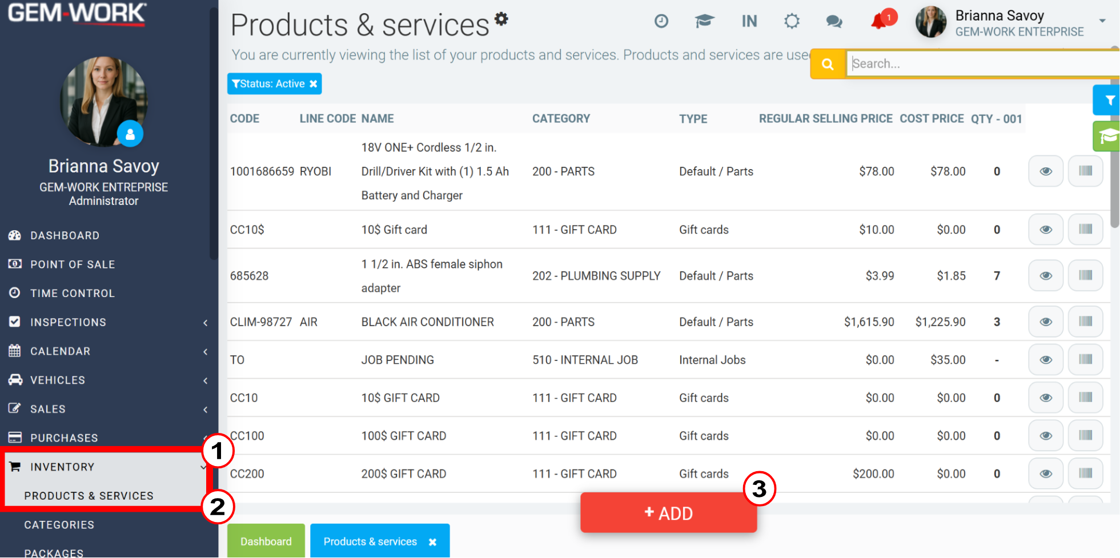1120x558 pixels.
Task: Open Categories in the Inventory menu
Action: click(x=59, y=525)
